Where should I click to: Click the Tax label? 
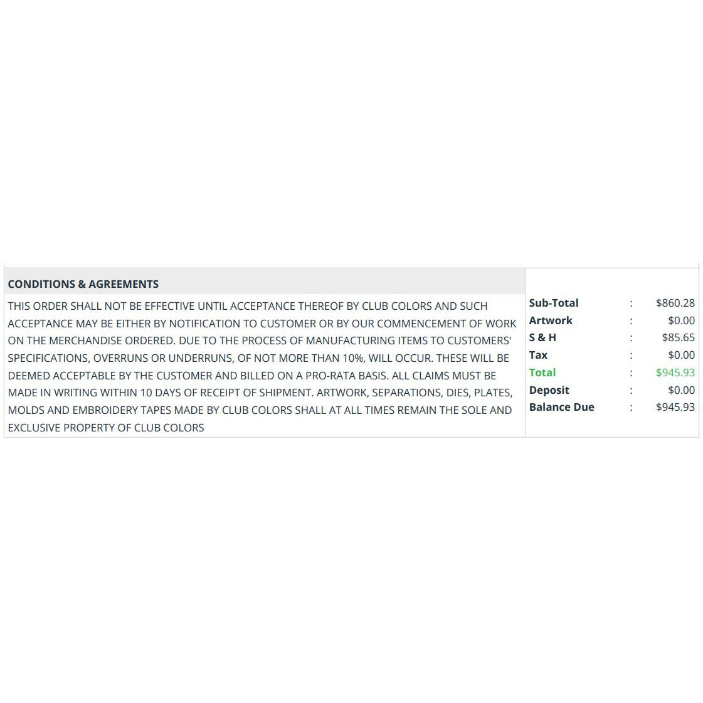pos(538,355)
